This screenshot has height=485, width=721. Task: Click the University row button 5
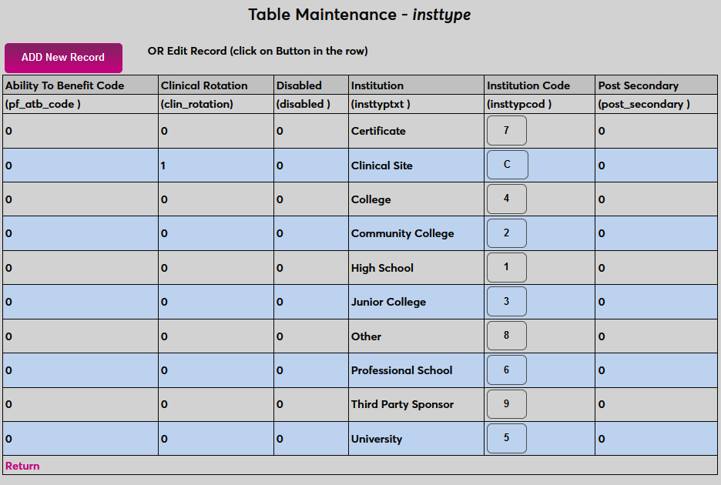[x=506, y=438]
